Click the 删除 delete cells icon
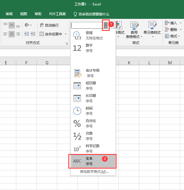The width and height of the screenshot is (184, 190). 167,29
